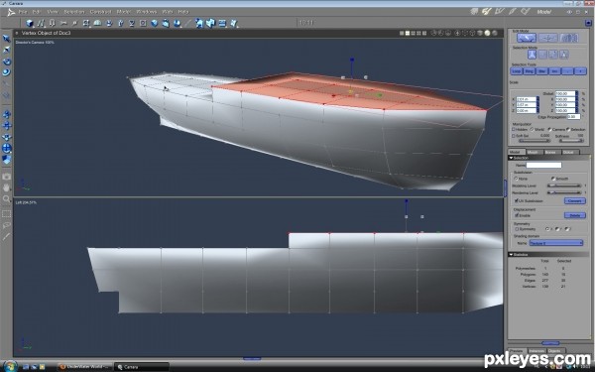595x372 pixels.
Task: Click the selection Name input field
Action: tap(543, 165)
